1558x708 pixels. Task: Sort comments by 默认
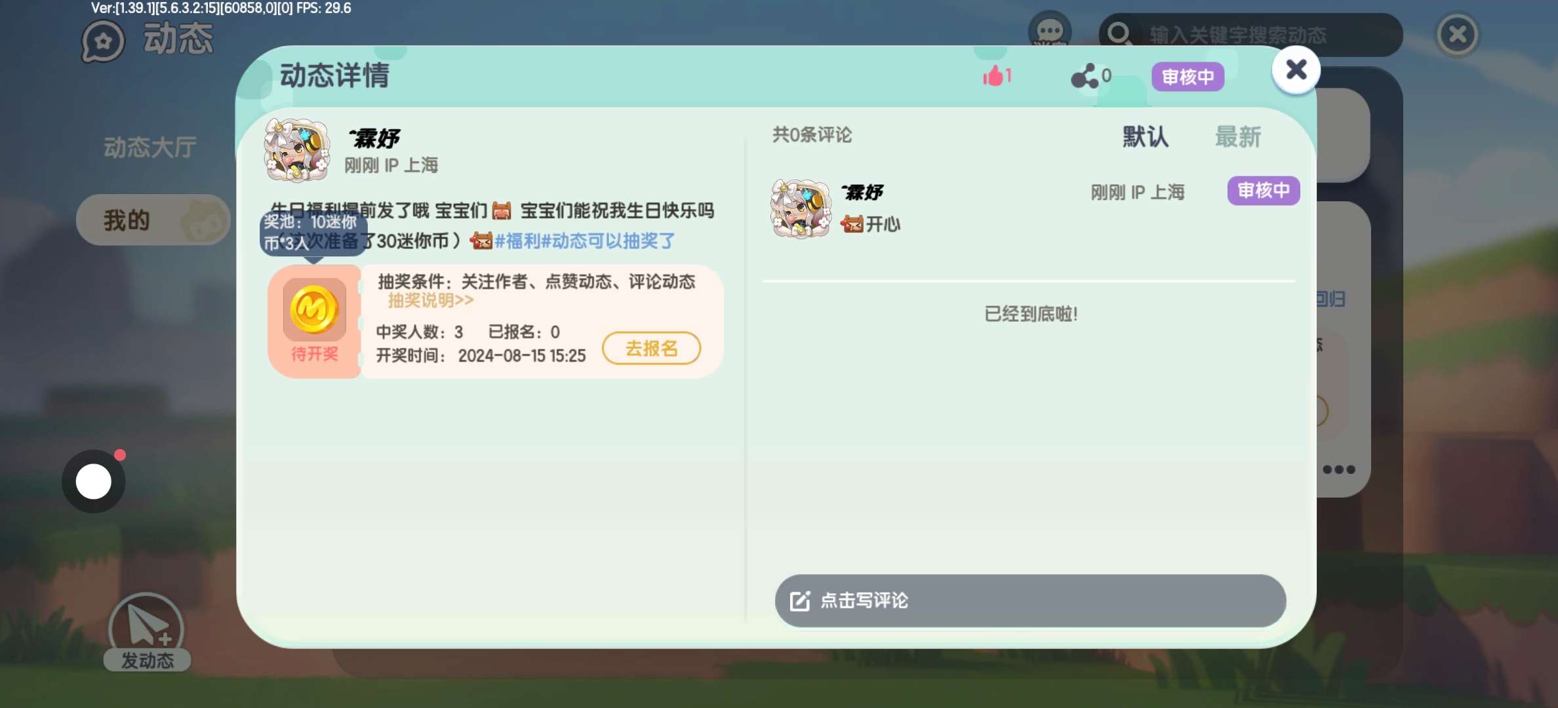tap(1145, 136)
